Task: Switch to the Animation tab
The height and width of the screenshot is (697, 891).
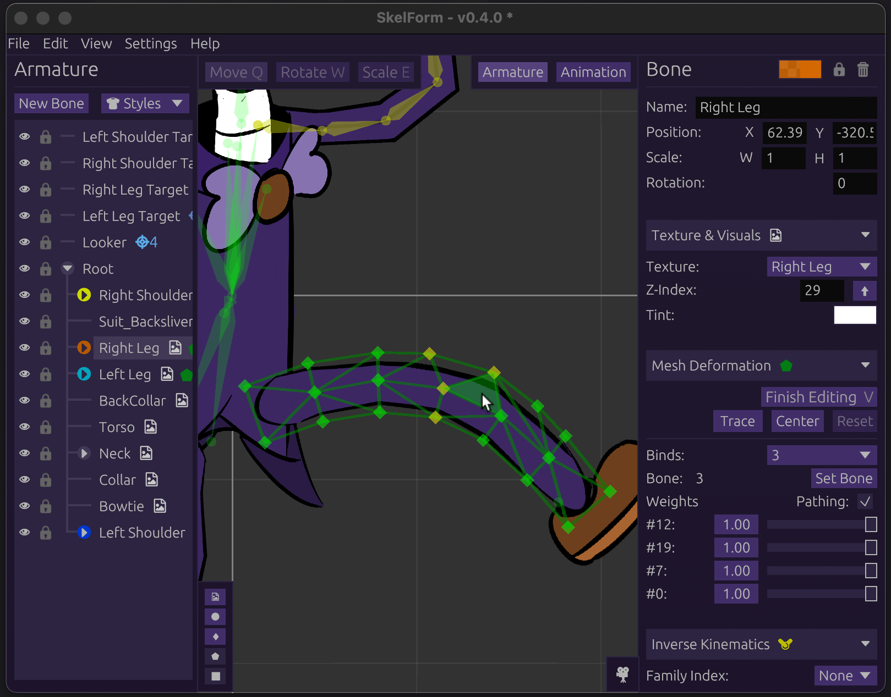Action: (x=593, y=72)
